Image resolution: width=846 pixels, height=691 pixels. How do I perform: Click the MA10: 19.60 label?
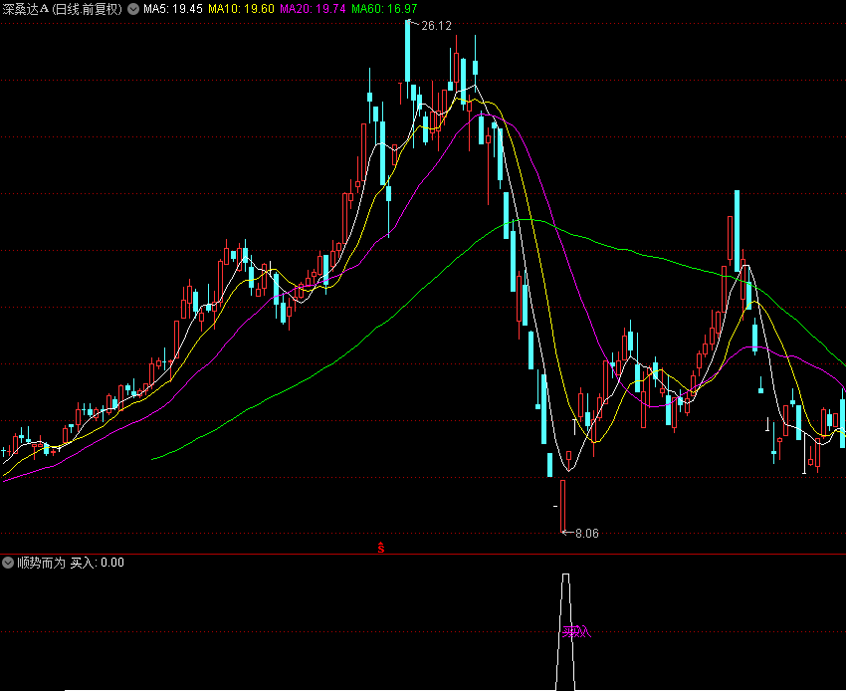pyautogui.click(x=241, y=9)
